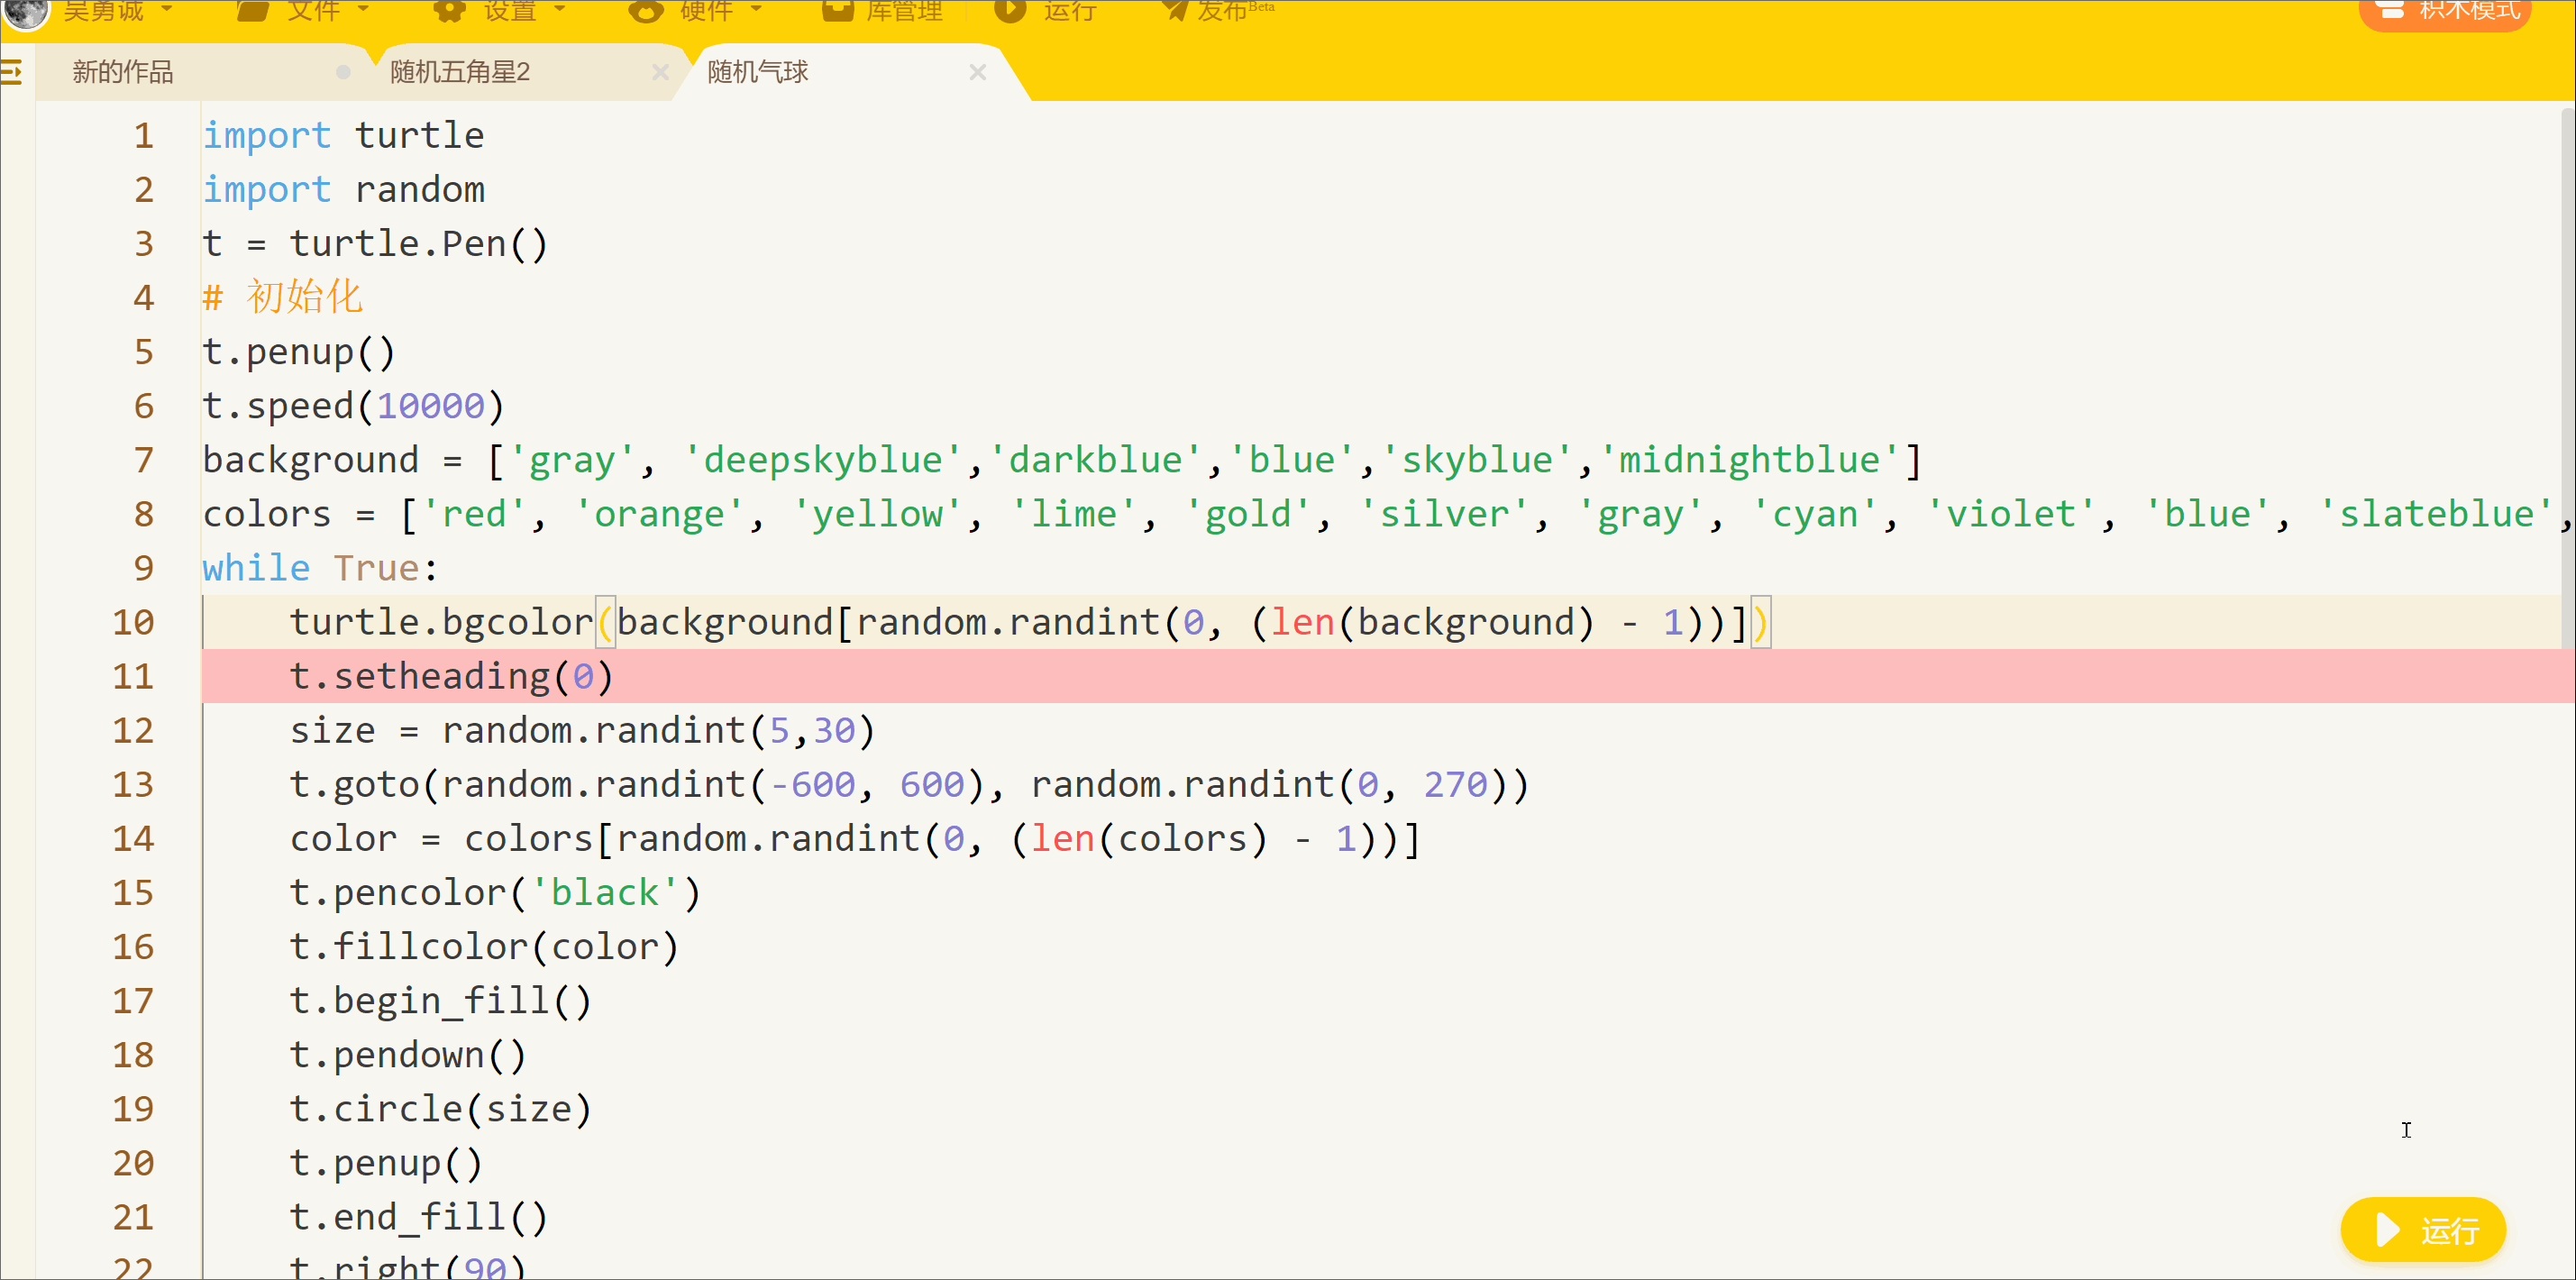Close the 随机五角星2 tab
Image resolution: width=2576 pixels, height=1280 pixels.
pyautogui.click(x=660, y=72)
